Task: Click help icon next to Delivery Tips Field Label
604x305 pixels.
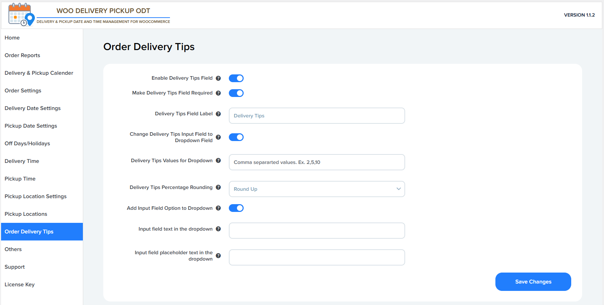Action: [x=218, y=114]
